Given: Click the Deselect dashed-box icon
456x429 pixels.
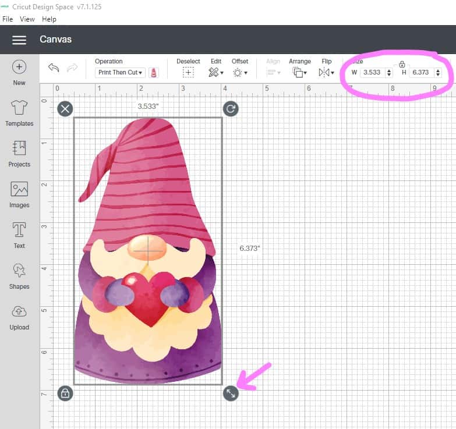Looking at the screenshot, I should click(188, 72).
